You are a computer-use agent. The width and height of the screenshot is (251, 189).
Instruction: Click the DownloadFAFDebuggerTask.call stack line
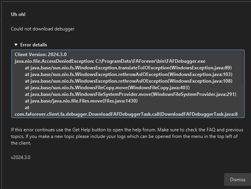[126, 114]
